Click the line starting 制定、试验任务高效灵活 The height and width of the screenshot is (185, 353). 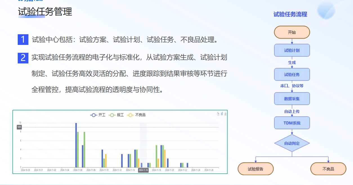129,74
